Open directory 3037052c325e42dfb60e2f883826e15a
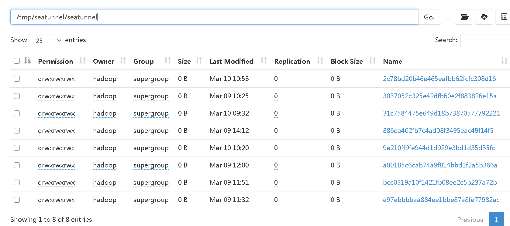 pyautogui.click(x=440, y=96)
